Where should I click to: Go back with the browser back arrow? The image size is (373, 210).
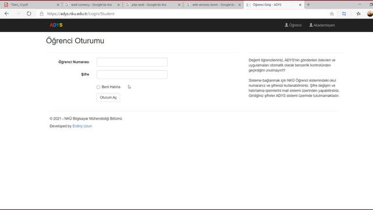(6, 14)
